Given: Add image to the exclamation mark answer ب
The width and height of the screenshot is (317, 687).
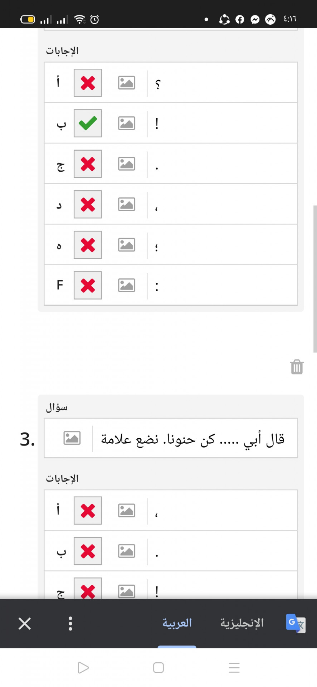Looking at the screenshot, I should [x=126, y=123].
